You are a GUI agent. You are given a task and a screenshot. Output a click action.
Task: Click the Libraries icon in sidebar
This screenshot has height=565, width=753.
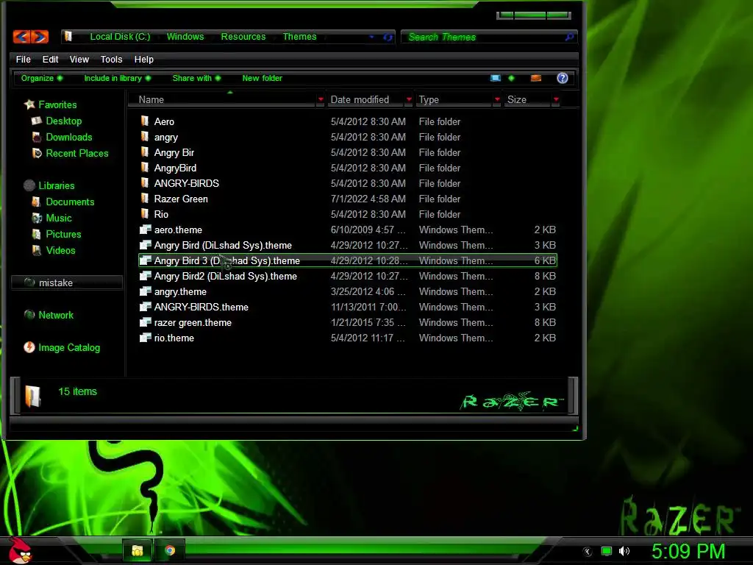click(29, 185)
